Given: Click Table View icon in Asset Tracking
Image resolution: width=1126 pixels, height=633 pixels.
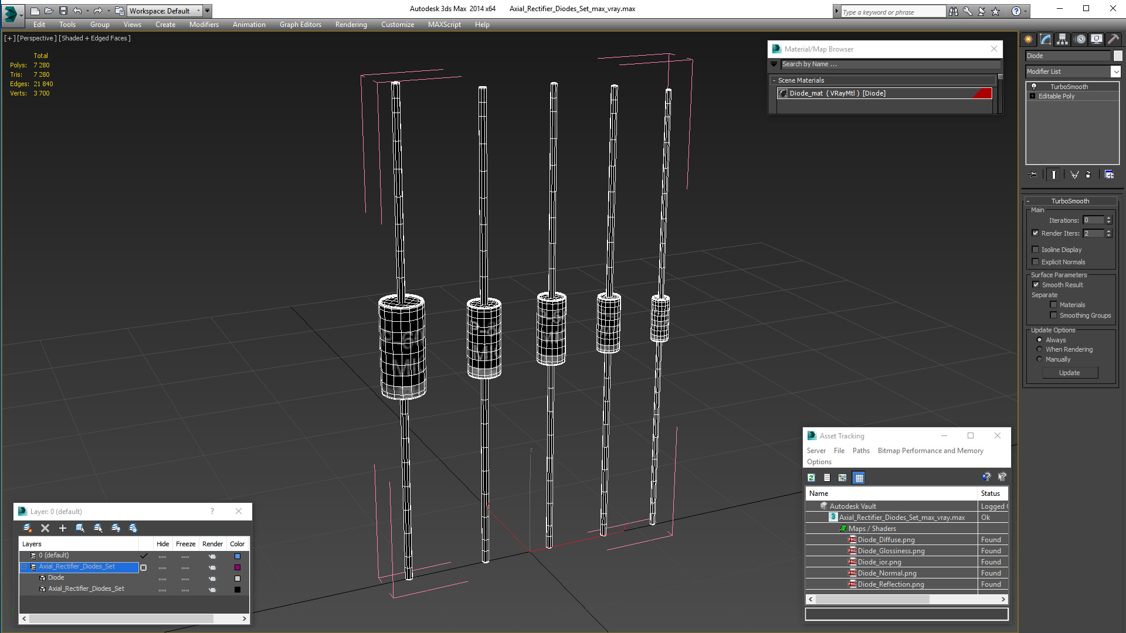Looking at the screenshot, I should (x=859, y=478).
